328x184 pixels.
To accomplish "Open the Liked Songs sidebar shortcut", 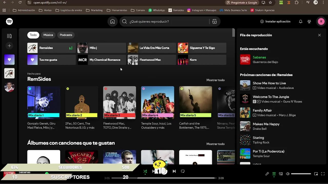I will point(9,60).
